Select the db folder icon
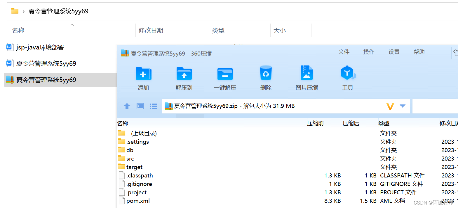This screenshot has width=458, height=208. [121, 150]
